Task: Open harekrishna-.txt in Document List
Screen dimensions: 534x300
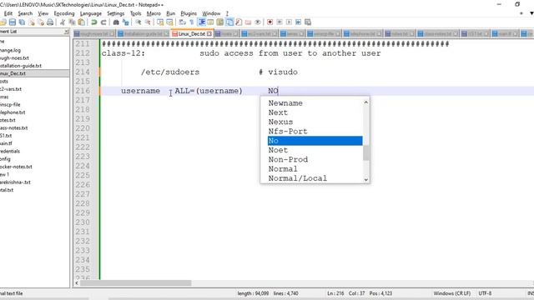Action: click(x=15, y=182)
